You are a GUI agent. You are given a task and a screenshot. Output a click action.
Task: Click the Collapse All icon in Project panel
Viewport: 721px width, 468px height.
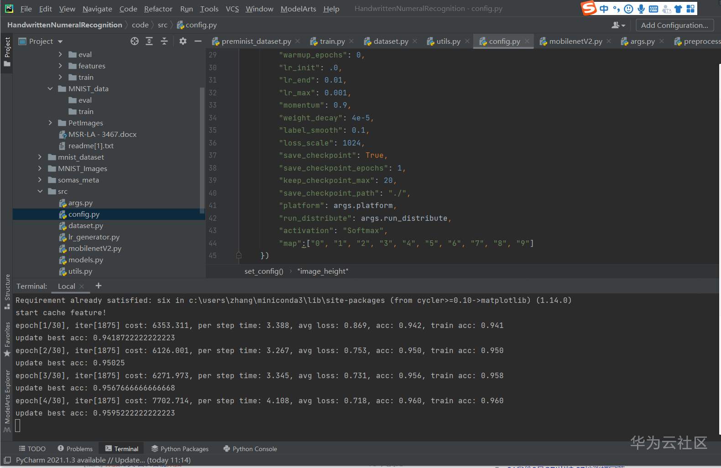coord(164,42)
